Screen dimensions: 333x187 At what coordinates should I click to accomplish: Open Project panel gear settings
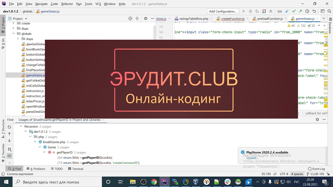click(146, 18)
